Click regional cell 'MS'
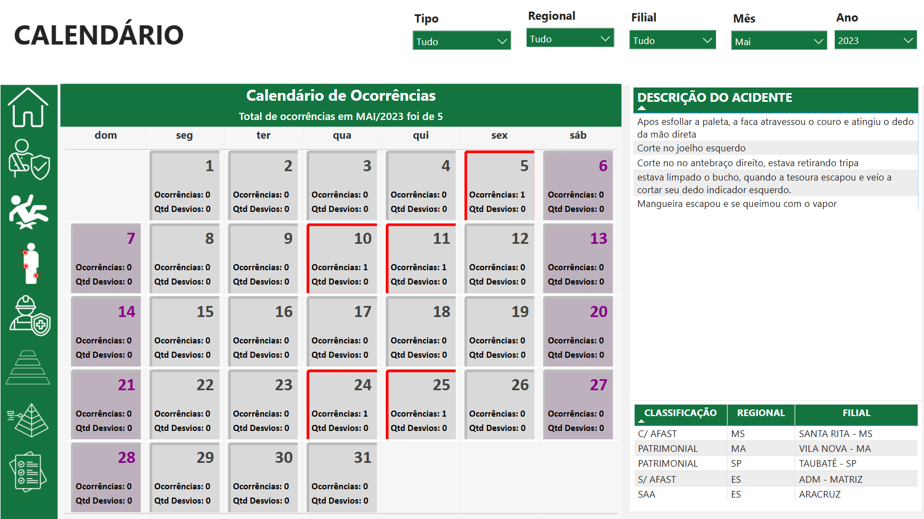The height and width of the screenshot is (519, 924). click(x=738, y=434)
